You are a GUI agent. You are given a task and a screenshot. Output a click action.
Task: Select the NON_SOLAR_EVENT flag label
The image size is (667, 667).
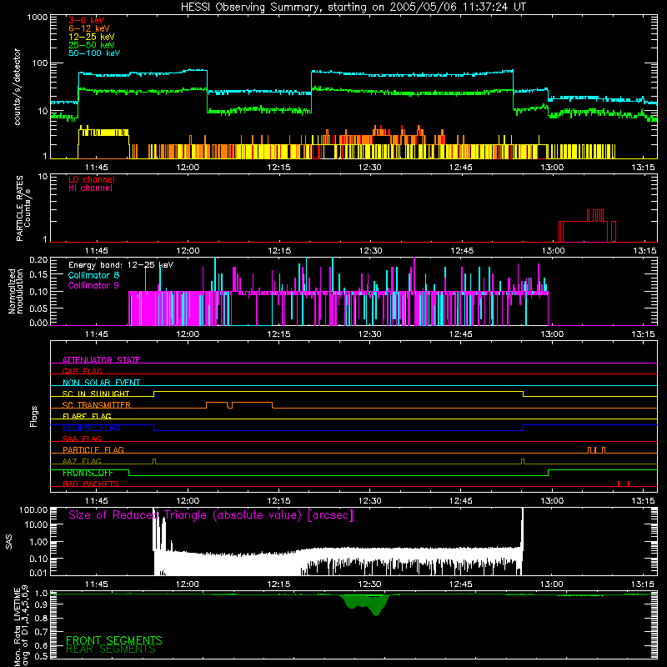pos(101,383)
